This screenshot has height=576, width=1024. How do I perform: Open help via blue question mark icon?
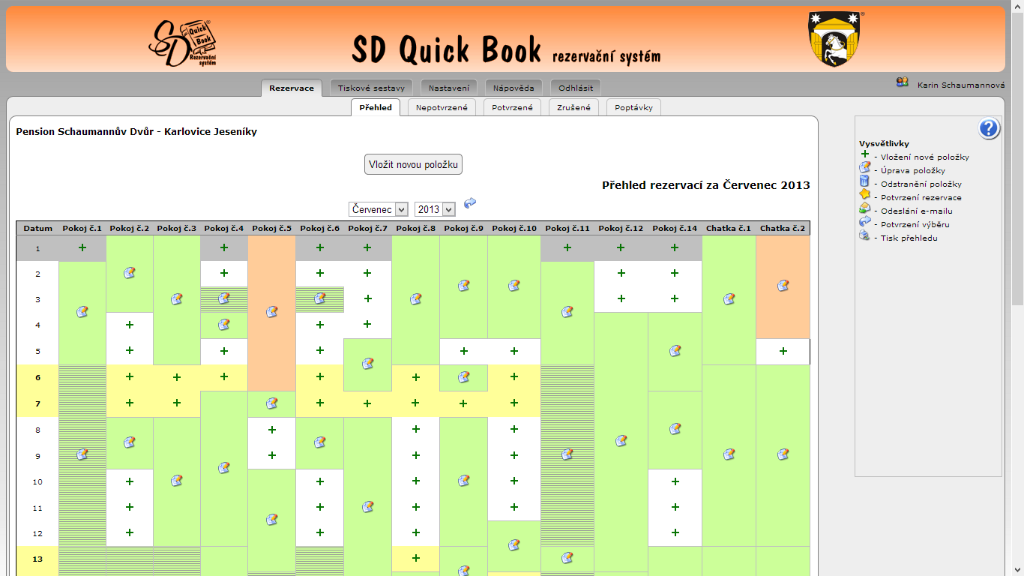tap(990, 129)
